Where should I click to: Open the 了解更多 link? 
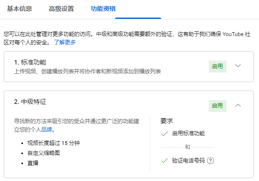[65, 42]
